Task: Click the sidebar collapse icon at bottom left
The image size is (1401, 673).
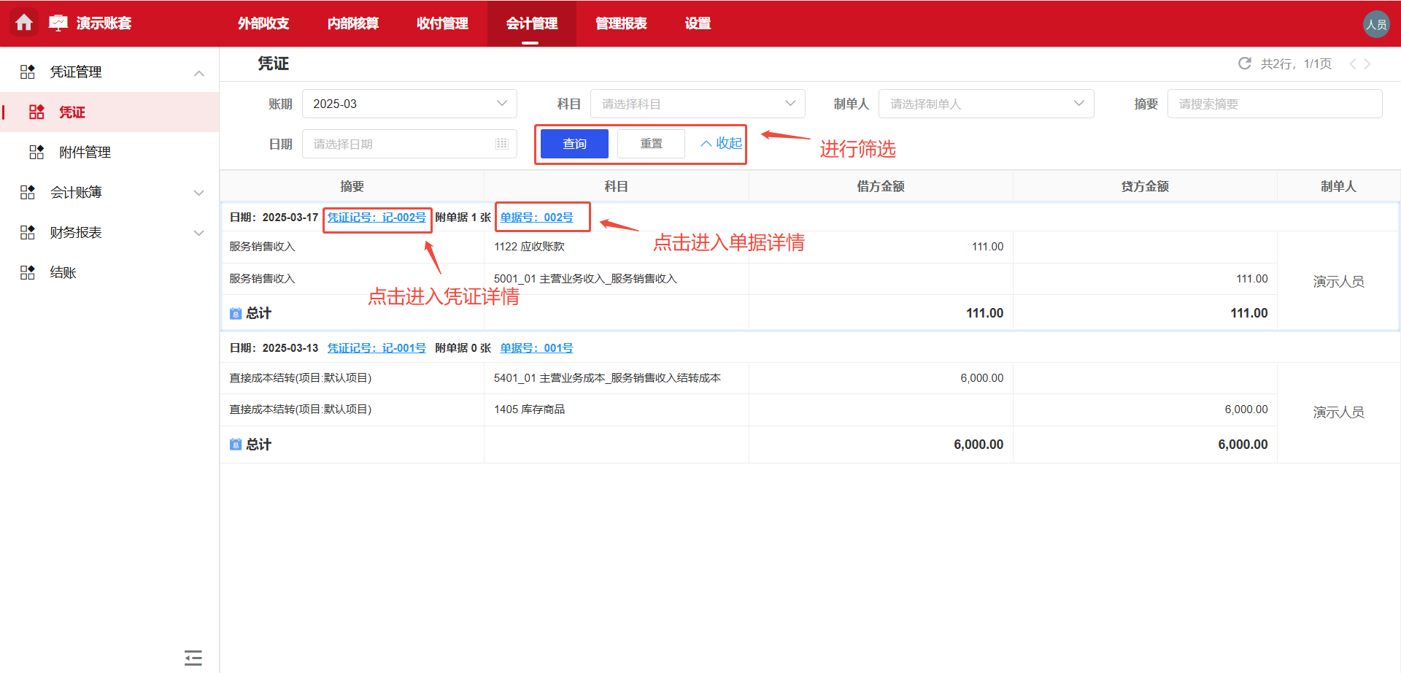Action: coord(193,658)
